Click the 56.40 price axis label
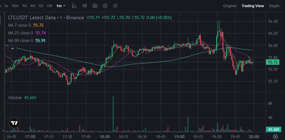The width and height of the screenshot is (285, 140). click(273, 21)
